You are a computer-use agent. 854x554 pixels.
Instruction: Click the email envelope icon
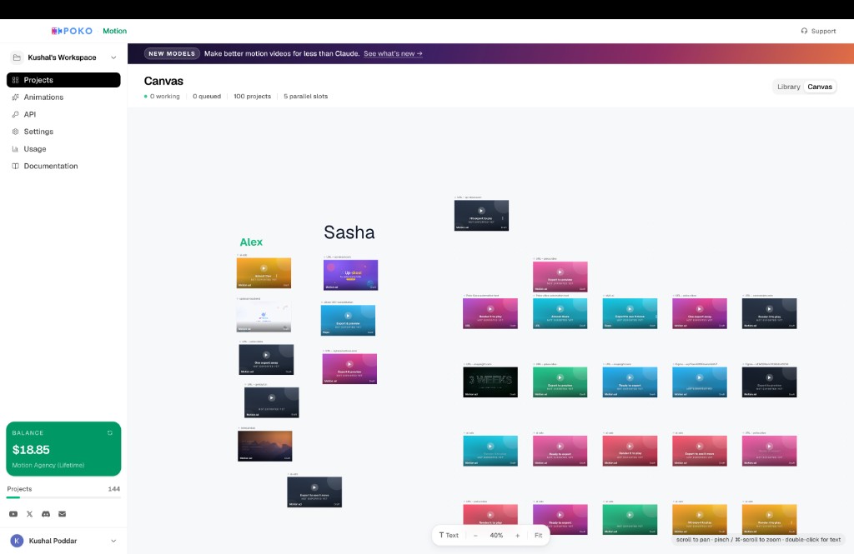click(x=62, y=514)
